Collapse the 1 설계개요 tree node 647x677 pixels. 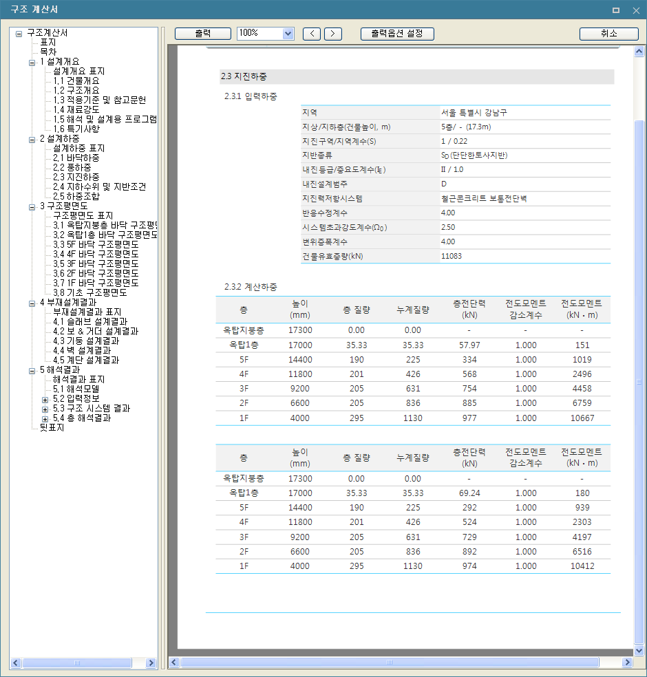pos(32,63)
